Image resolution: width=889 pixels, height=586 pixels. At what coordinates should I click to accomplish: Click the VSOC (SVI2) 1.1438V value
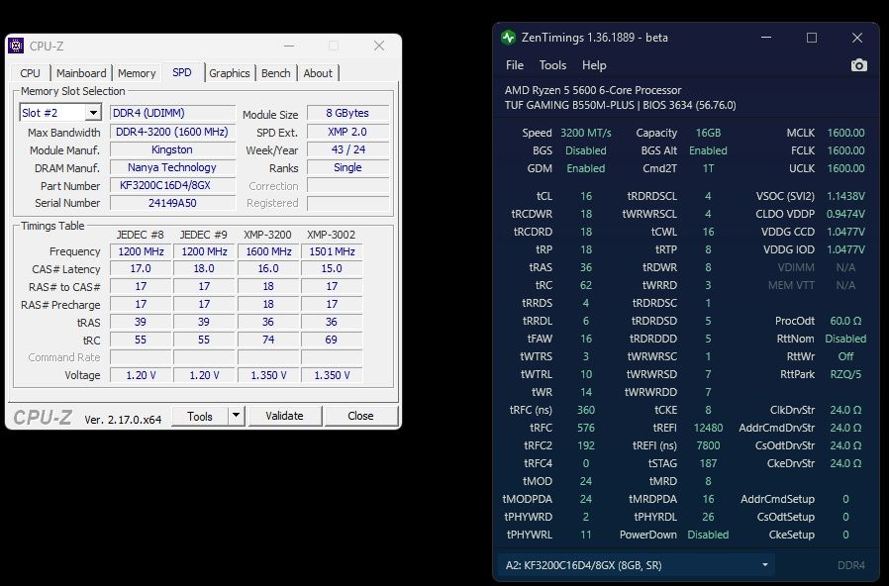[x=845, y=196]
